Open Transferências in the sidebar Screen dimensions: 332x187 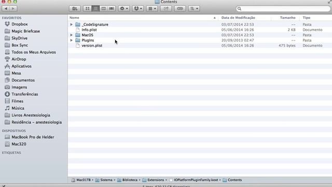tap(24, 94)
